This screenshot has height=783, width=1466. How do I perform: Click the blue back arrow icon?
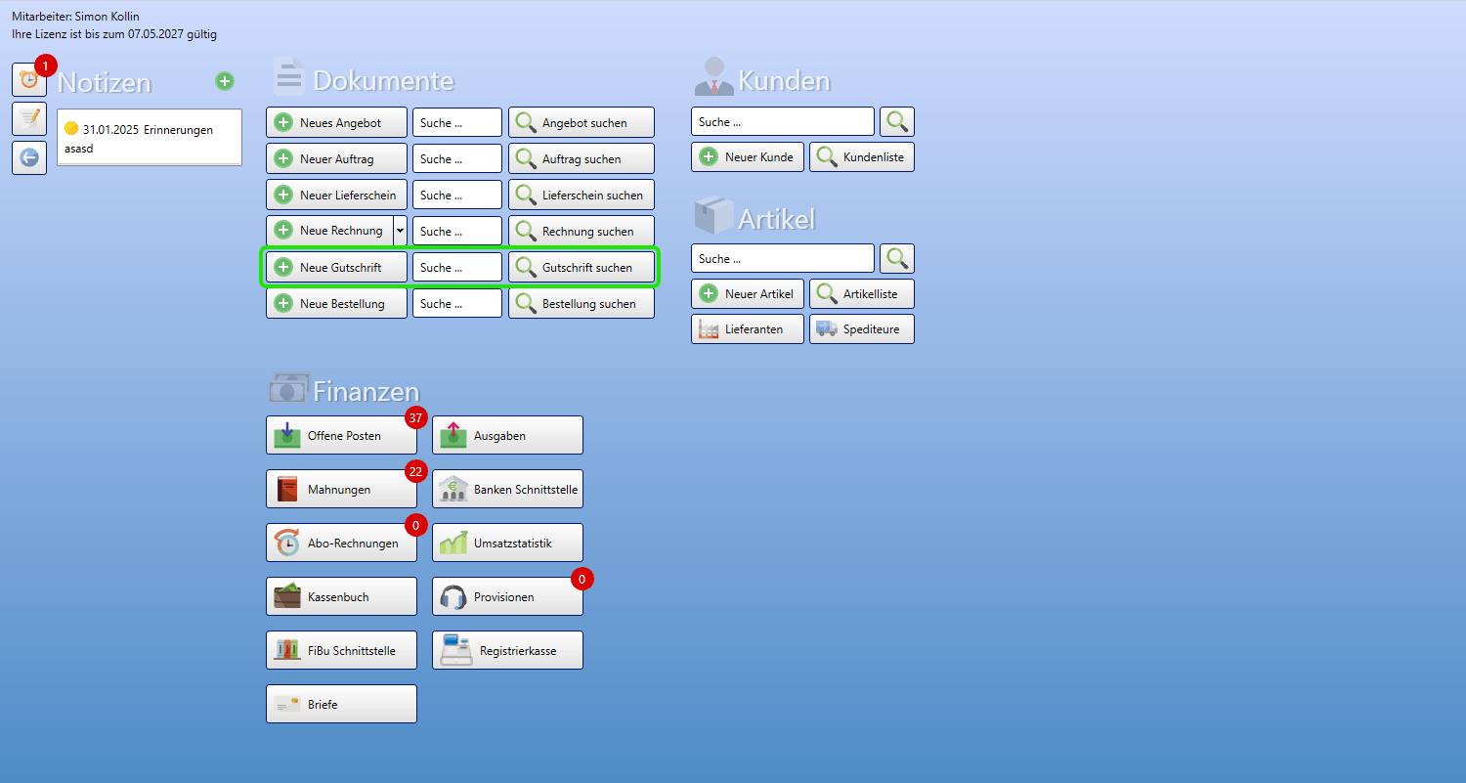(28, 157)
